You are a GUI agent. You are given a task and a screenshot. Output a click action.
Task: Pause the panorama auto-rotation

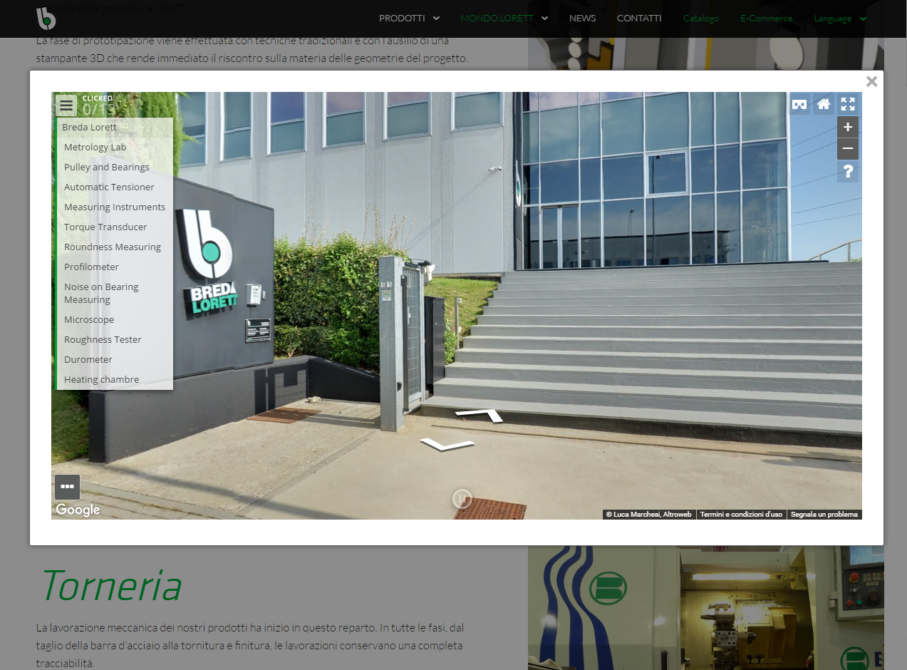[x=462, y=498]
